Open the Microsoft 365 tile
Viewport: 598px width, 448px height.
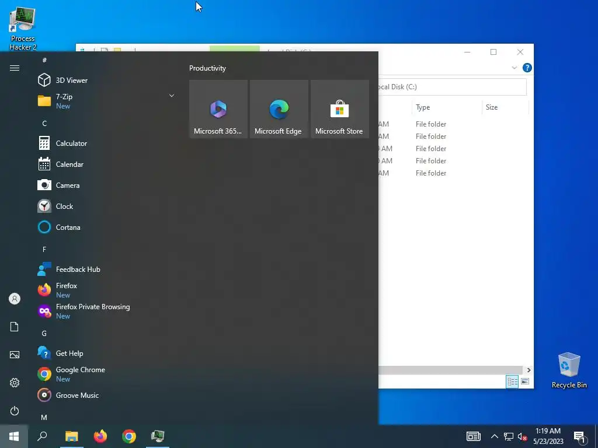218,109
